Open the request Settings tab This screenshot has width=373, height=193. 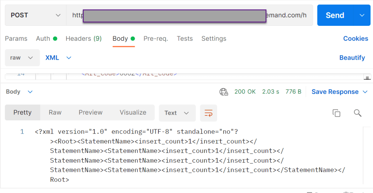pyautogui.click(x=214, y=39)
